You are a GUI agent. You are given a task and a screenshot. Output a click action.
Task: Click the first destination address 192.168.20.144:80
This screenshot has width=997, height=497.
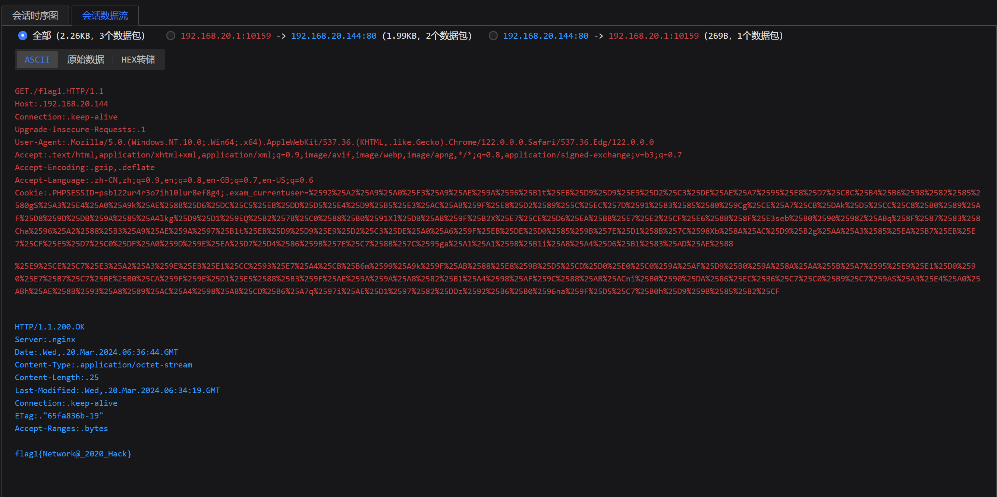(x=334, y=36)
